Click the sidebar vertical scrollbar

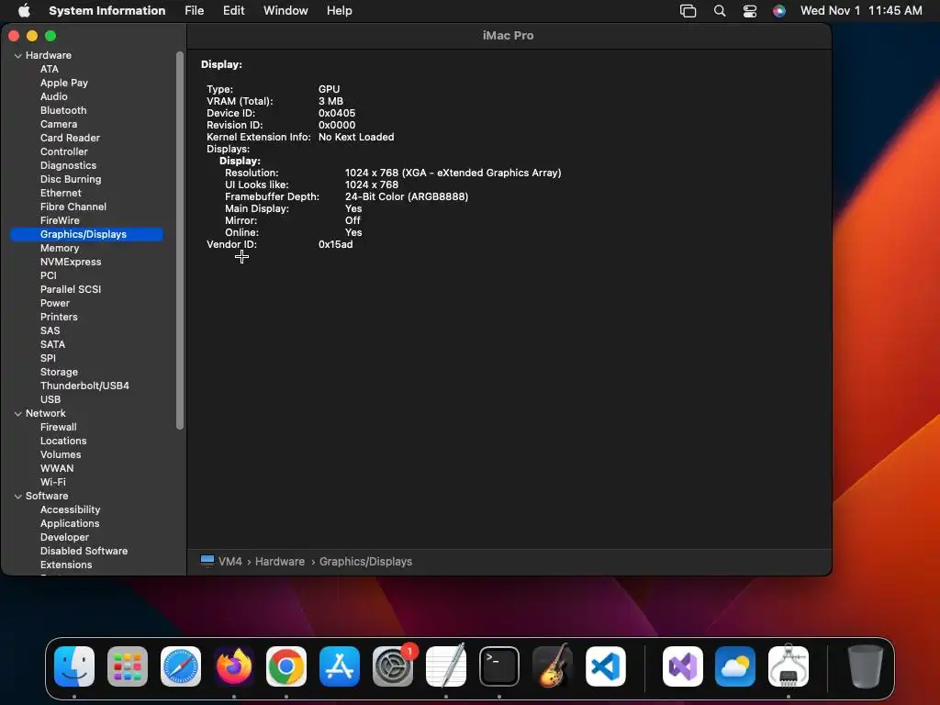pyautogui.click(x=179, y=241)
